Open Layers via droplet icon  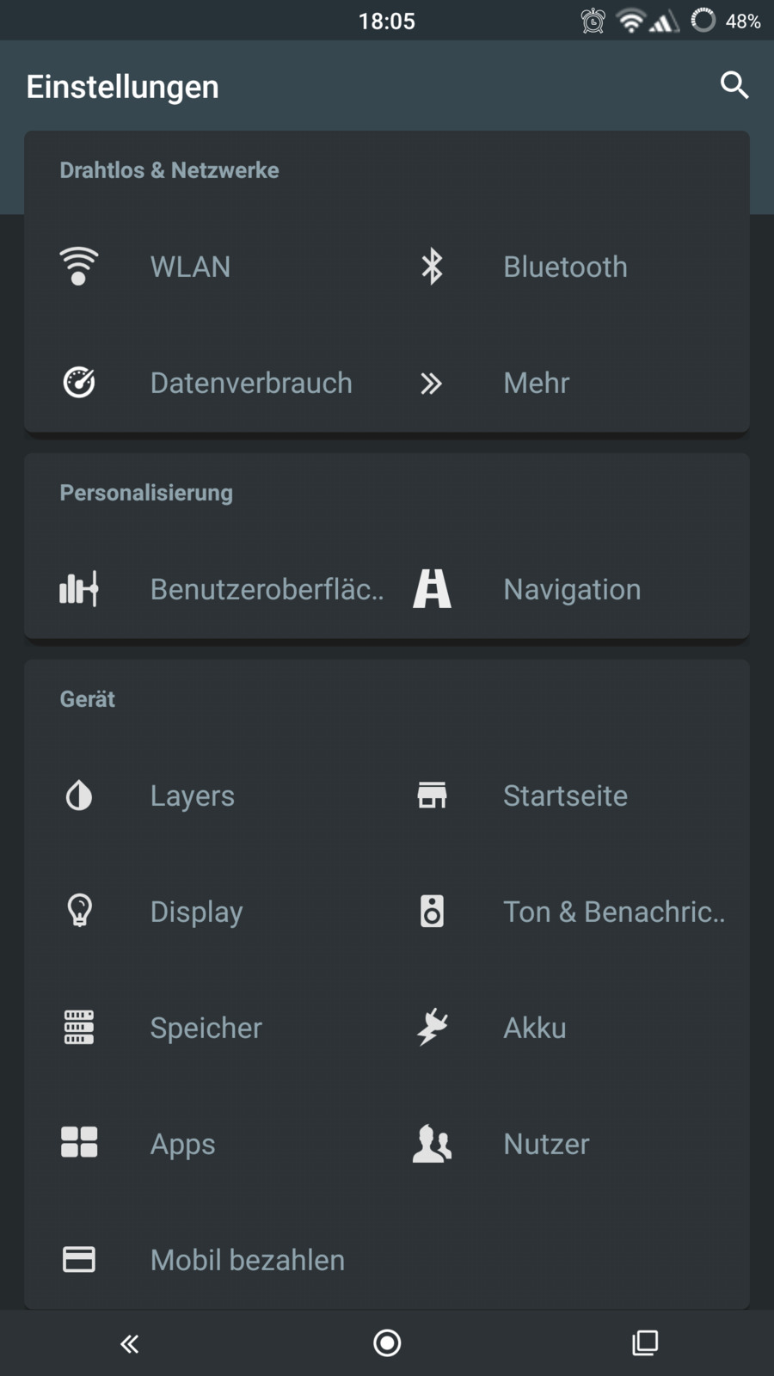pos(78,795)
